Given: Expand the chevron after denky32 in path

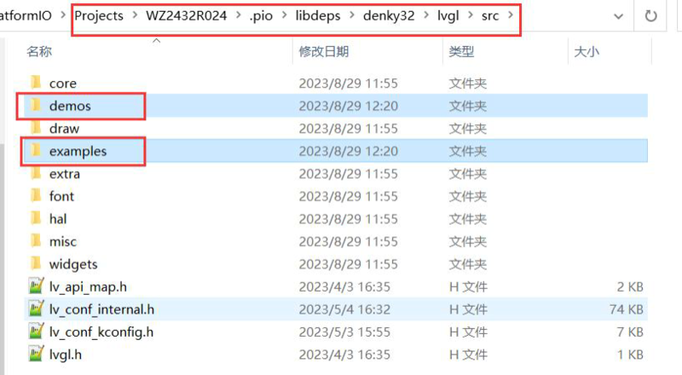Looking at the screenshot, I should [x=426, y=15].
